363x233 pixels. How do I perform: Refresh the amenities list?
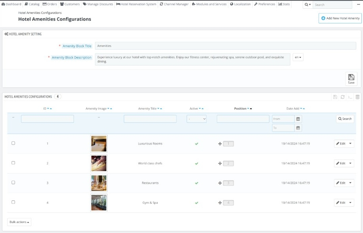(343, 97)
